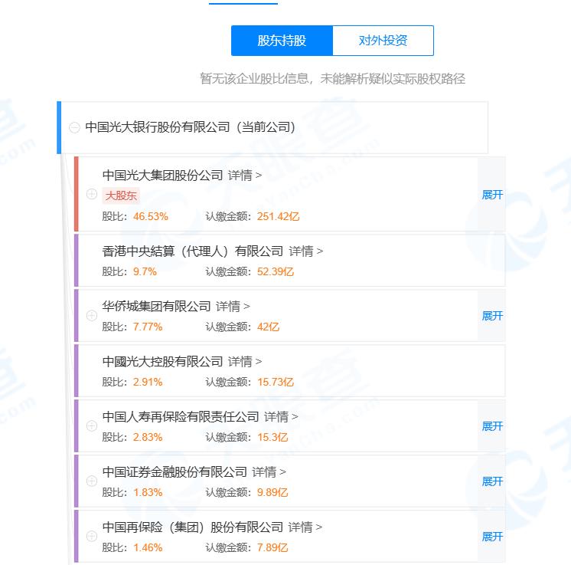This screenshot has width=571, height=565.
Task: Open 详情 link of 中國光大控股有限公司
Action: click(245, 361)
